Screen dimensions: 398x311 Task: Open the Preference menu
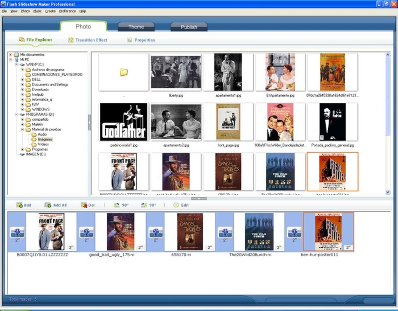coord(67,11)
